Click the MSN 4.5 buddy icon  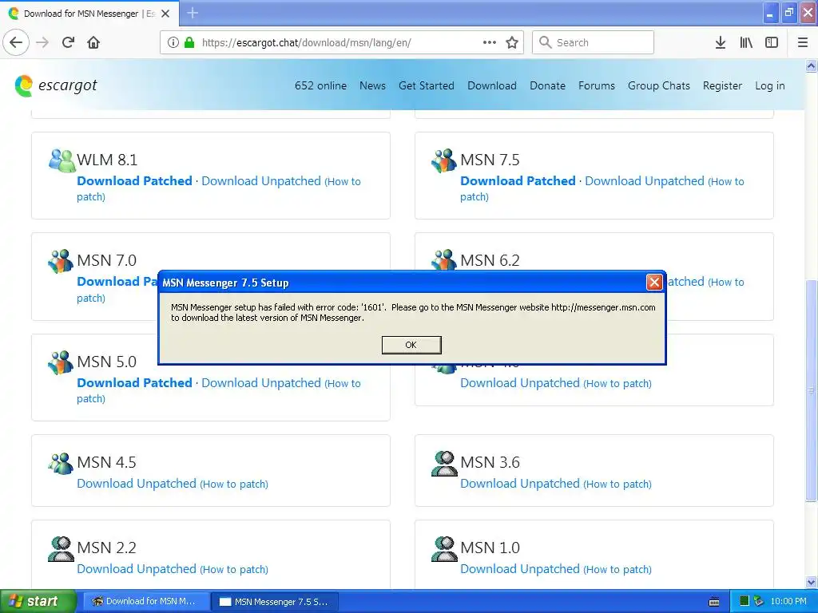pyautogui.click(x=61, y=463)
